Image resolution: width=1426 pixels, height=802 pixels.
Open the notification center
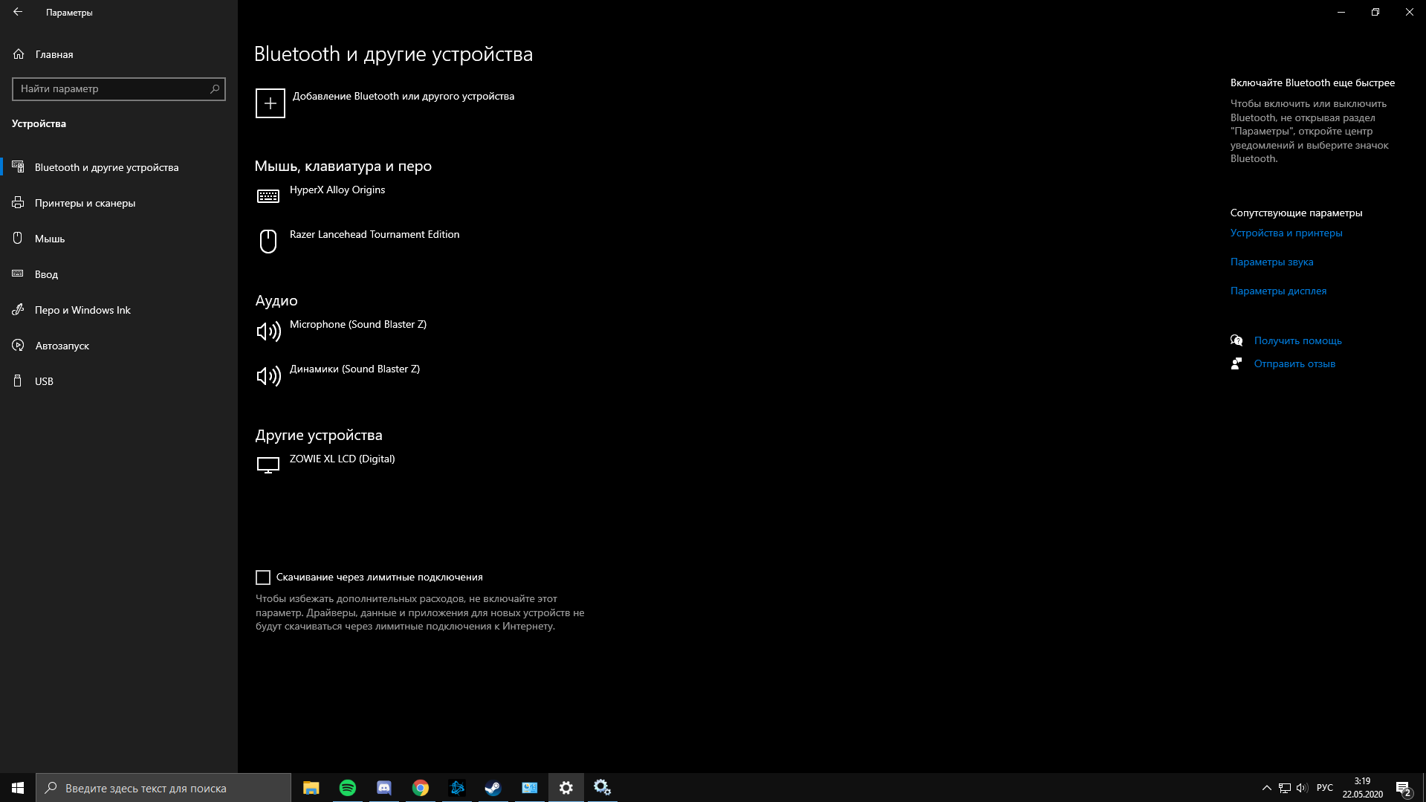point(1403,788)
